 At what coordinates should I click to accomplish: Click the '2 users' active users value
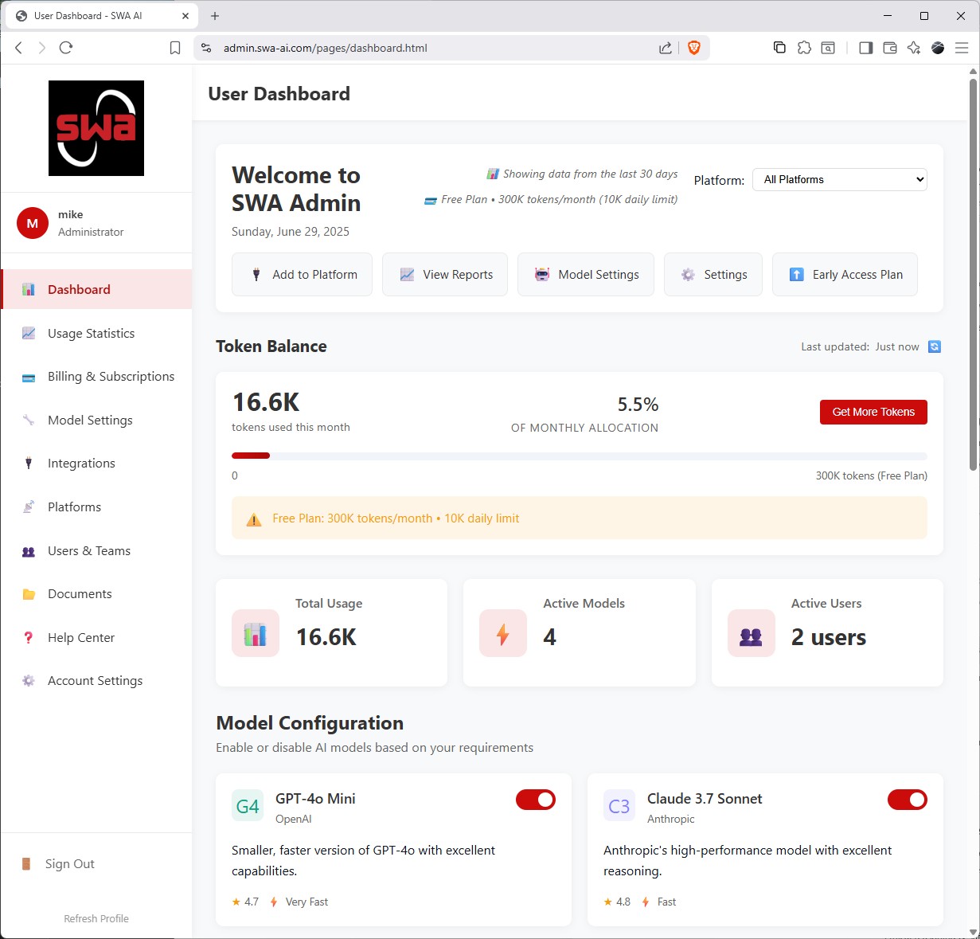(829, 637)
